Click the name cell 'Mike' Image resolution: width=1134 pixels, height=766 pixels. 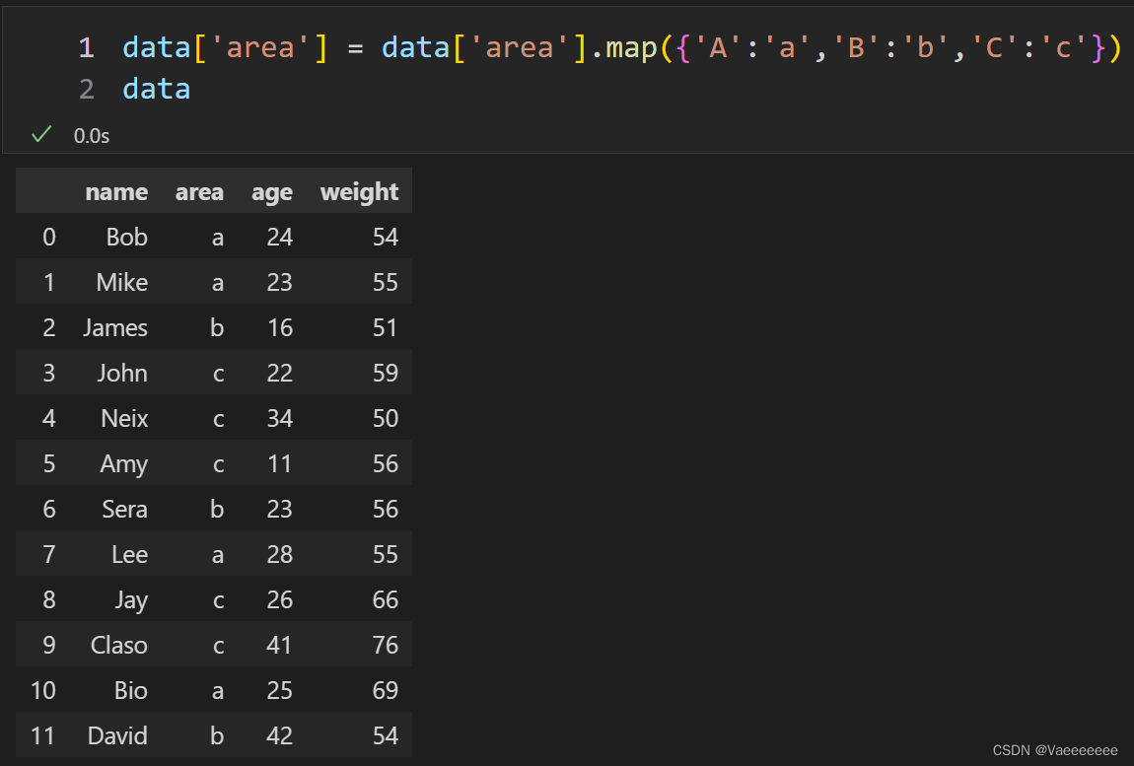pyautogui.click(x=121, y=282)
